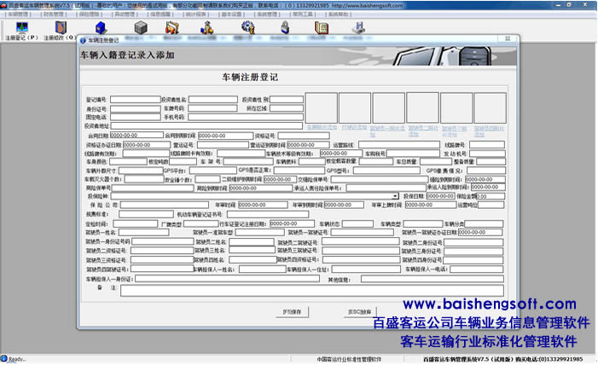The height and width of the screenshot is (365, 598).
Task: Open the 注册修改 (Q) toolbar icon
Action: [x=61, y=31]
